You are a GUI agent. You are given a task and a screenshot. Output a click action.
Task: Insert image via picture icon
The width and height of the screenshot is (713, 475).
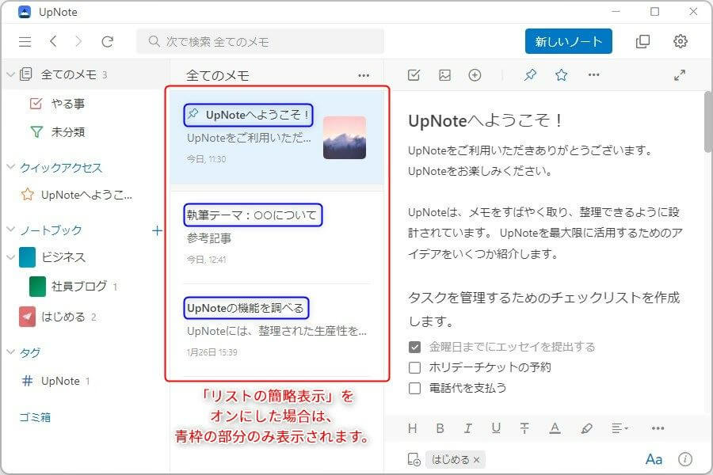(444, 75)
